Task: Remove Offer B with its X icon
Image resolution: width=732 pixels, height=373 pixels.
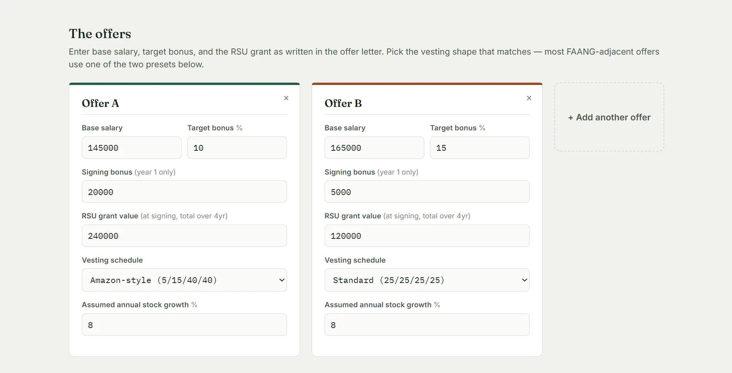Action: [529, 98]
